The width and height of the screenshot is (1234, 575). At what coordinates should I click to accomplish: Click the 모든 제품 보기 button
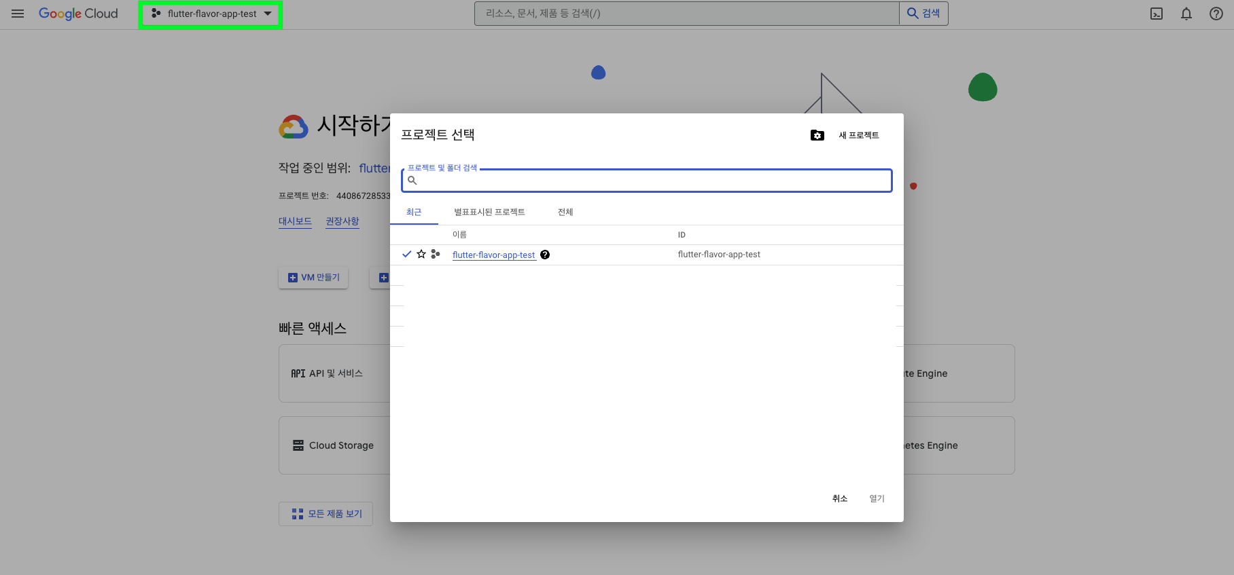point(326,514)
